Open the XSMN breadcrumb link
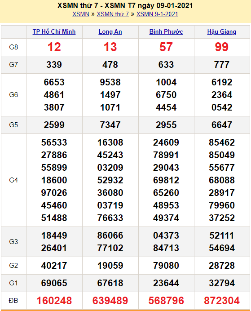Viewport: 251px width, 311px height. [x=81, y=14]
